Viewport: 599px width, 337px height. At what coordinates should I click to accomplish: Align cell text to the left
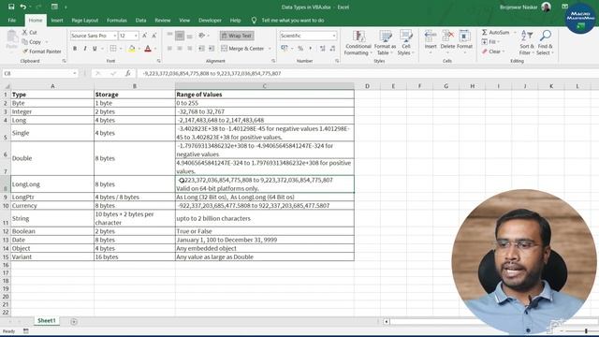pyautogui.click(x=169, y=49)
